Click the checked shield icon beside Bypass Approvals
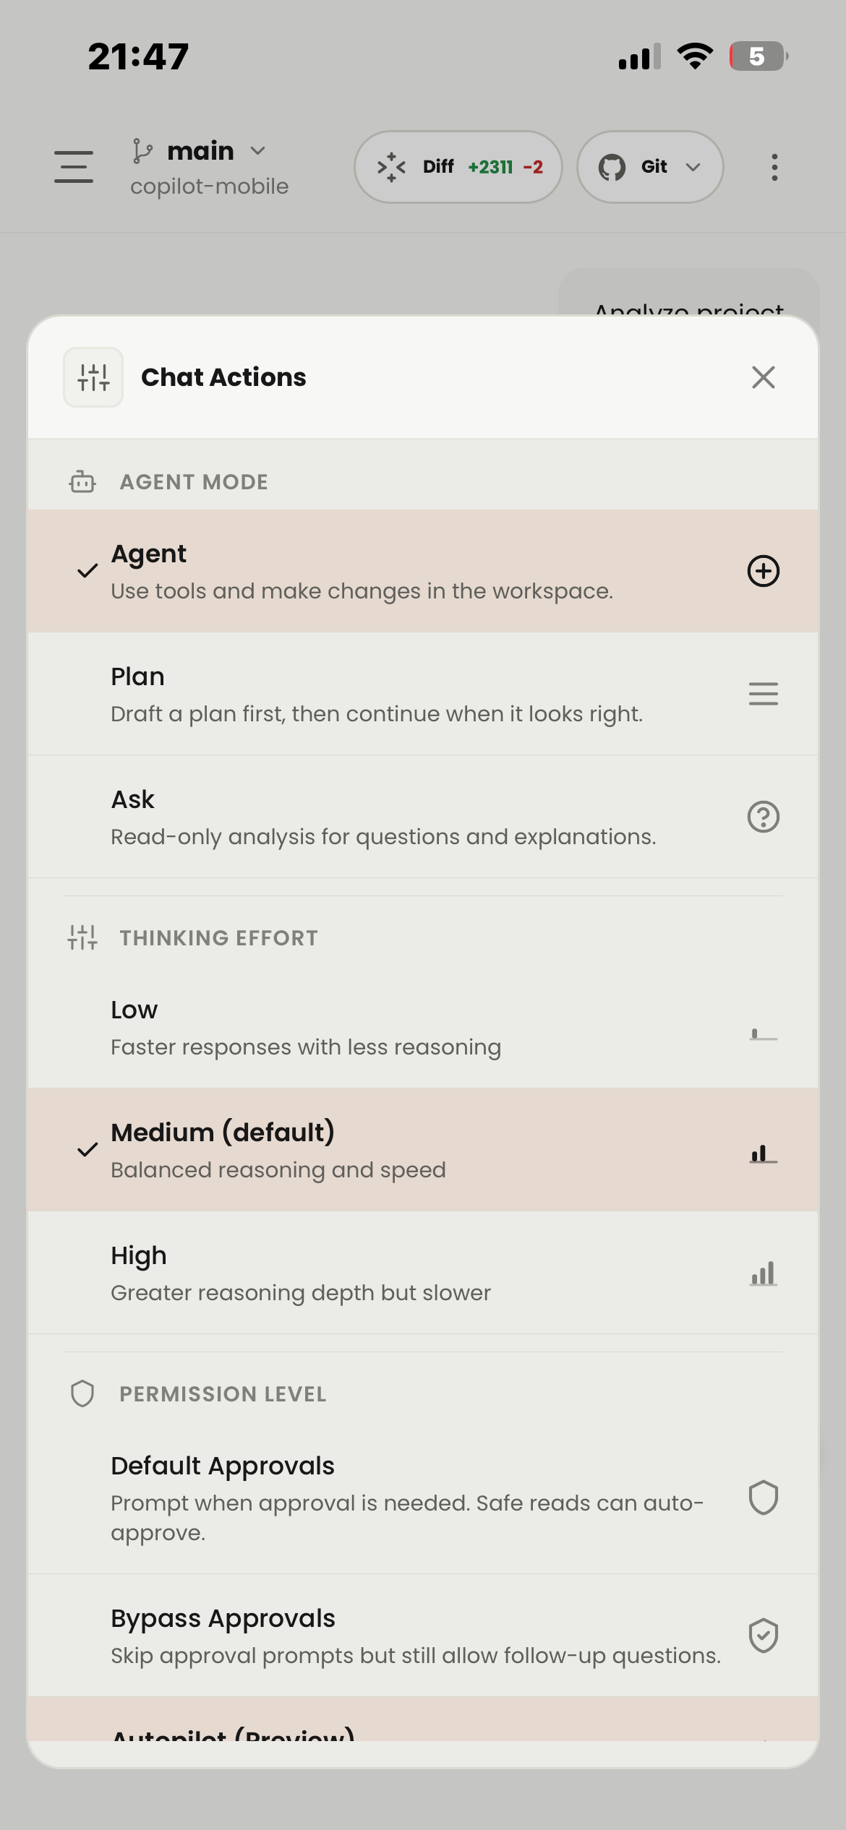Screen dimensions: 846x1830 (763, 1633)
